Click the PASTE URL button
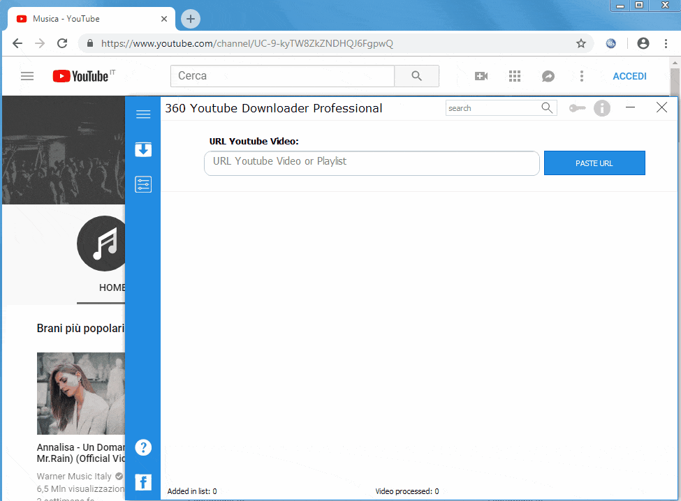The image size is (681, 501). (x=594, y=163)
